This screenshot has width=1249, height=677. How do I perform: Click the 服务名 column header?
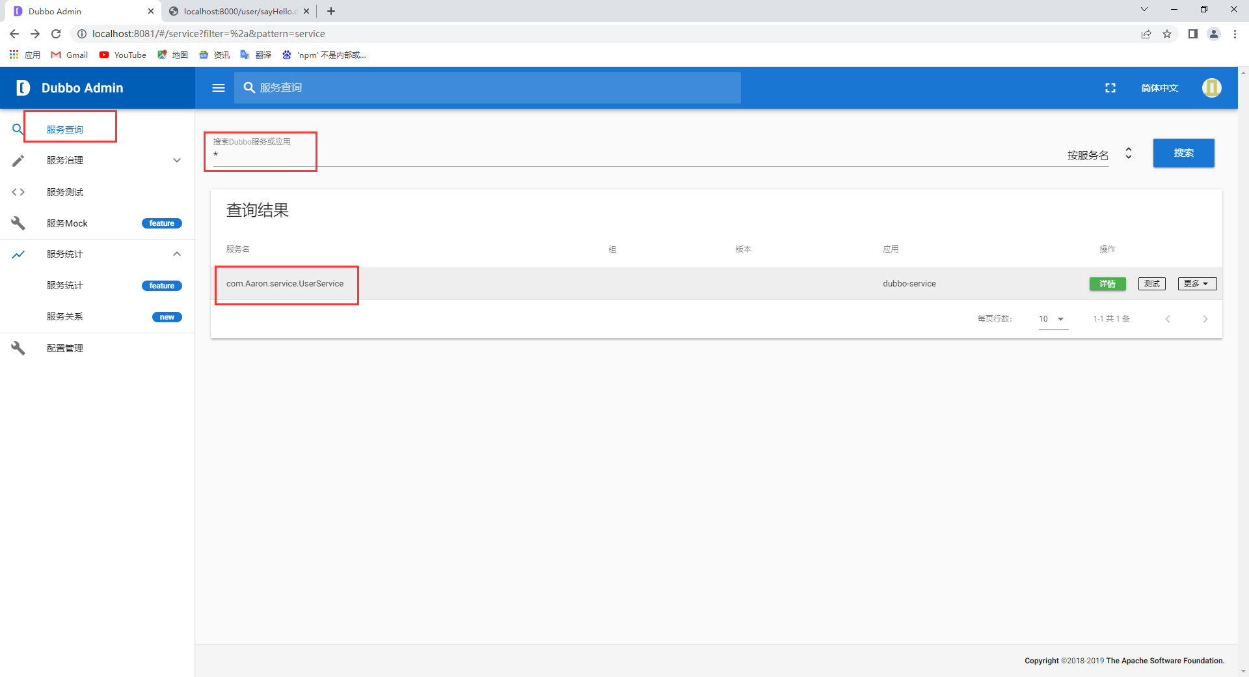tap(237, 249)
